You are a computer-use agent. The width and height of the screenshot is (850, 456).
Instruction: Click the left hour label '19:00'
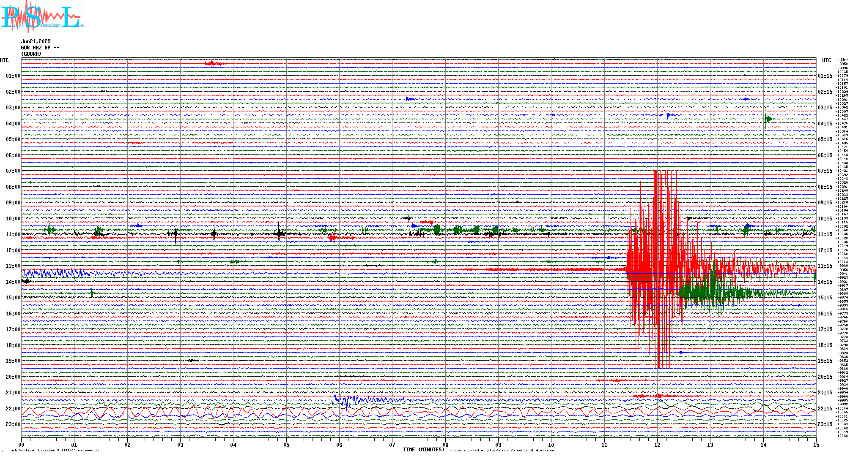pos(13,361)
